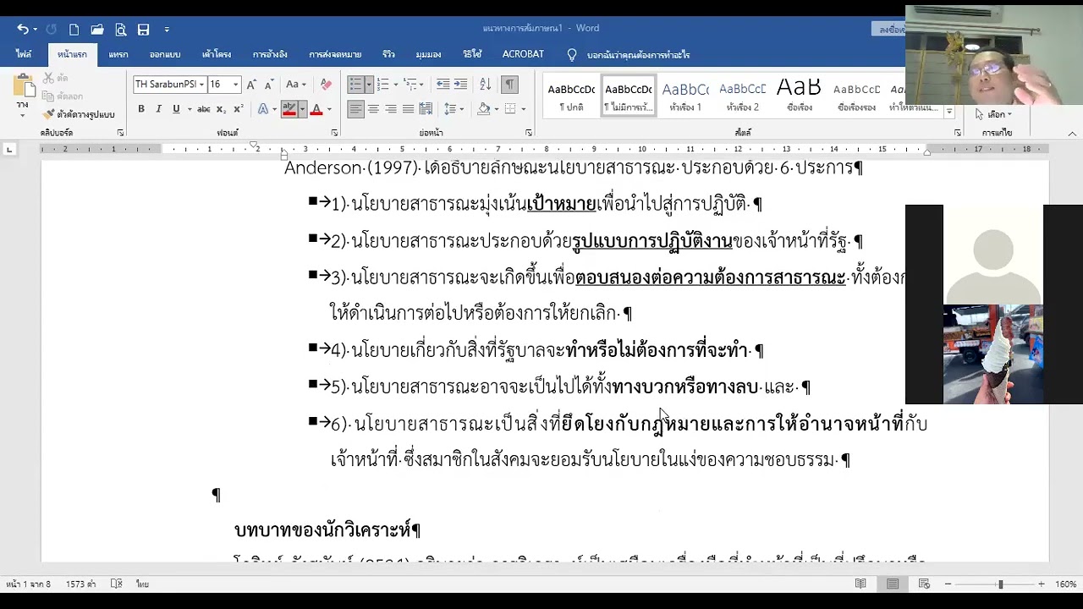This screenshot has width=1083, height=609.
Task: Click the Decrease Indent icon
Action: click(x=443, y=85)
